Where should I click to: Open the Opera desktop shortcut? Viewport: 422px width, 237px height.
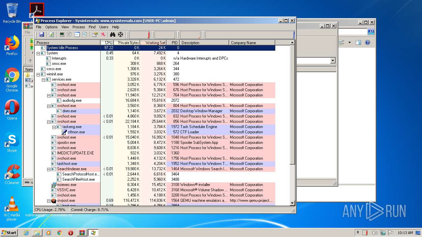(x=12, y=110)
